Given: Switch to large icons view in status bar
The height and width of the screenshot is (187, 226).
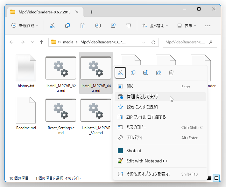Looking at the screenshot, I should click(216, 178).
